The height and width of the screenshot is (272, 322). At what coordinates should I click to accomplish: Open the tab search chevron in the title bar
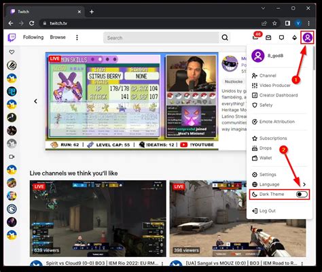coord(263,8)
